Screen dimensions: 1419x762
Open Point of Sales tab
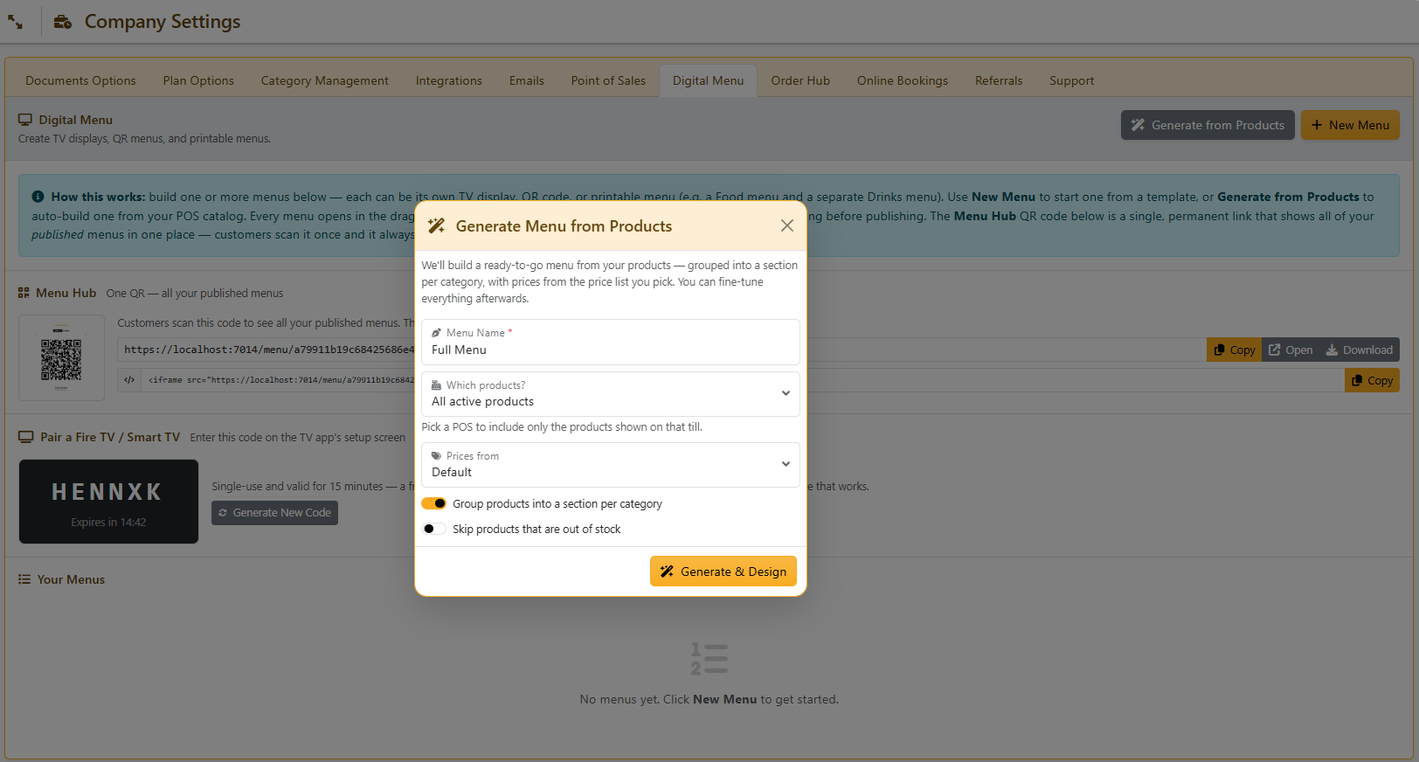click(x=608, y=80)
